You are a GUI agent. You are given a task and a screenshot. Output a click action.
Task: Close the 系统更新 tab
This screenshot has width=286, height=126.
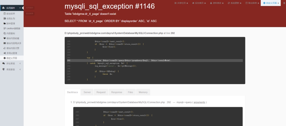coord(241,3)
